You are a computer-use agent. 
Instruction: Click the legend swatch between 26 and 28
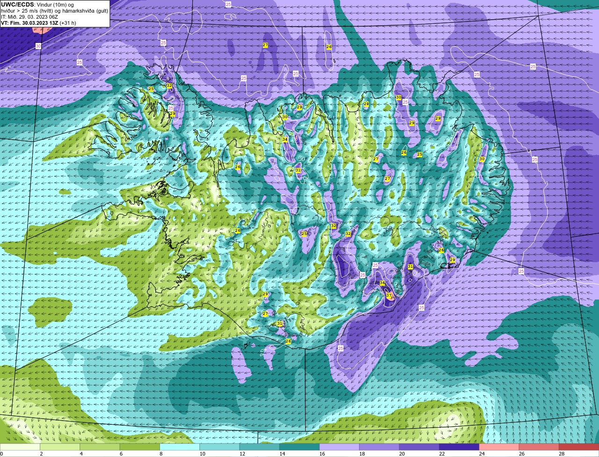pyautogui.click(x=539, y=447)
